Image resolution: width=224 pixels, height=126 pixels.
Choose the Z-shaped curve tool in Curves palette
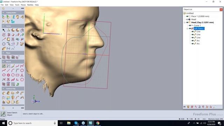[8, 48]
